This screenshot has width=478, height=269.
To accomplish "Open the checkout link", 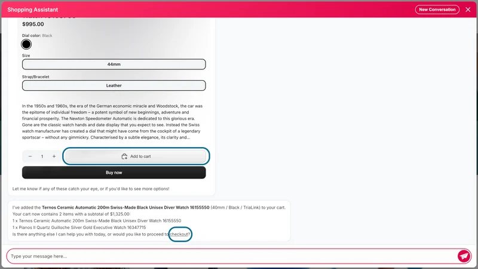I will [x=179, y=234].
